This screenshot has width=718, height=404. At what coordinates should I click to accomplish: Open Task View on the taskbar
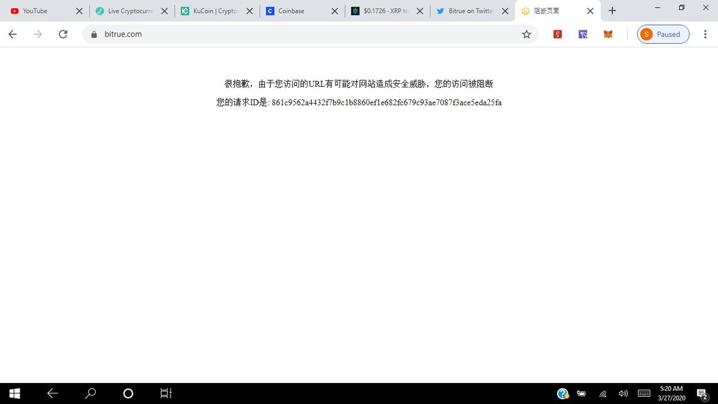(x=166, y=393)
